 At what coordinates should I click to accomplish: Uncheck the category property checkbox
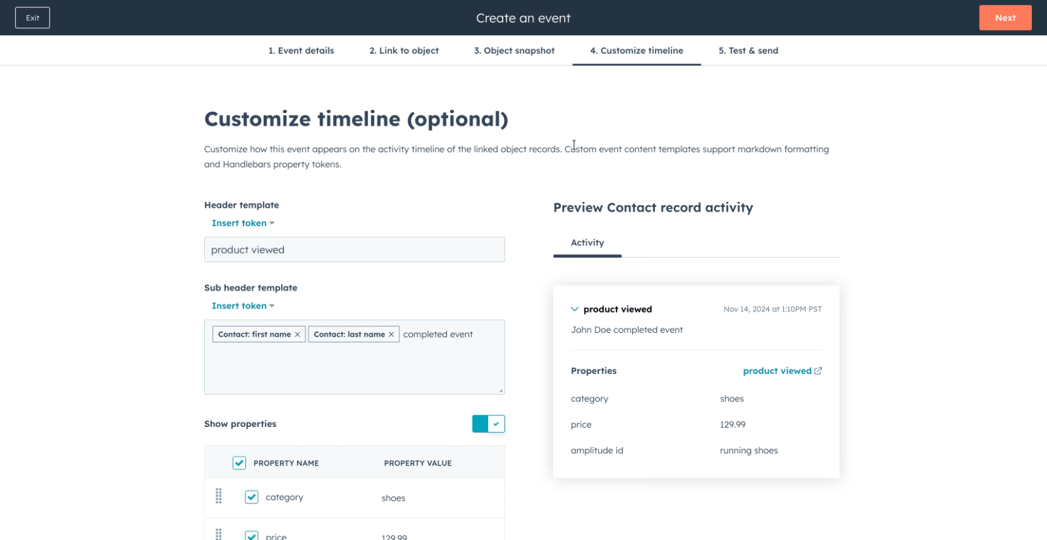coord(251,497)
